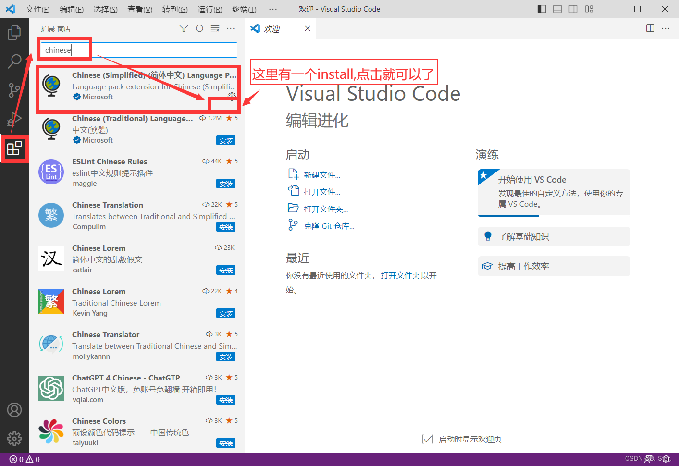Click the extension search field containing chinese
Image resolution: width=679 pixels, height=466 pixels.
point(139,50)
